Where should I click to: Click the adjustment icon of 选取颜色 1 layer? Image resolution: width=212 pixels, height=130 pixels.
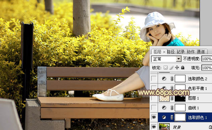coord(164,117)
